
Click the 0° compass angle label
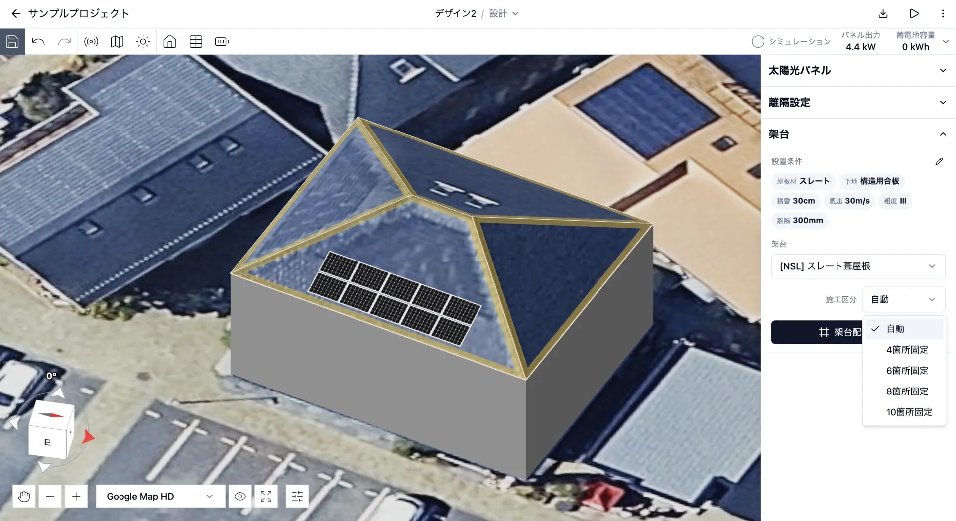[51, 376]
